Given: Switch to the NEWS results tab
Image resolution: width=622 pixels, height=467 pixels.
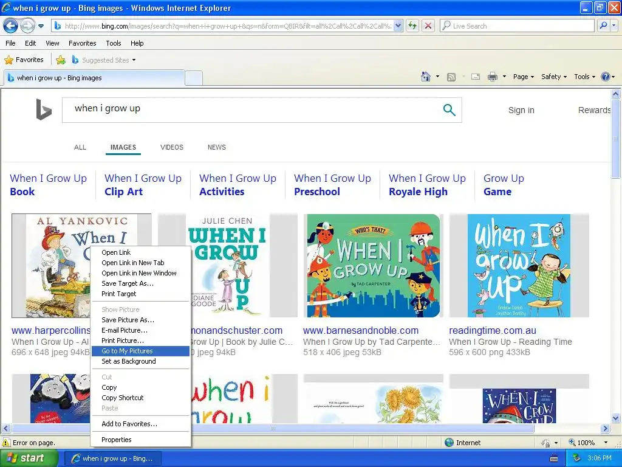Looking at the screenshot, I should pyautogui.click(x=217, y=147).
